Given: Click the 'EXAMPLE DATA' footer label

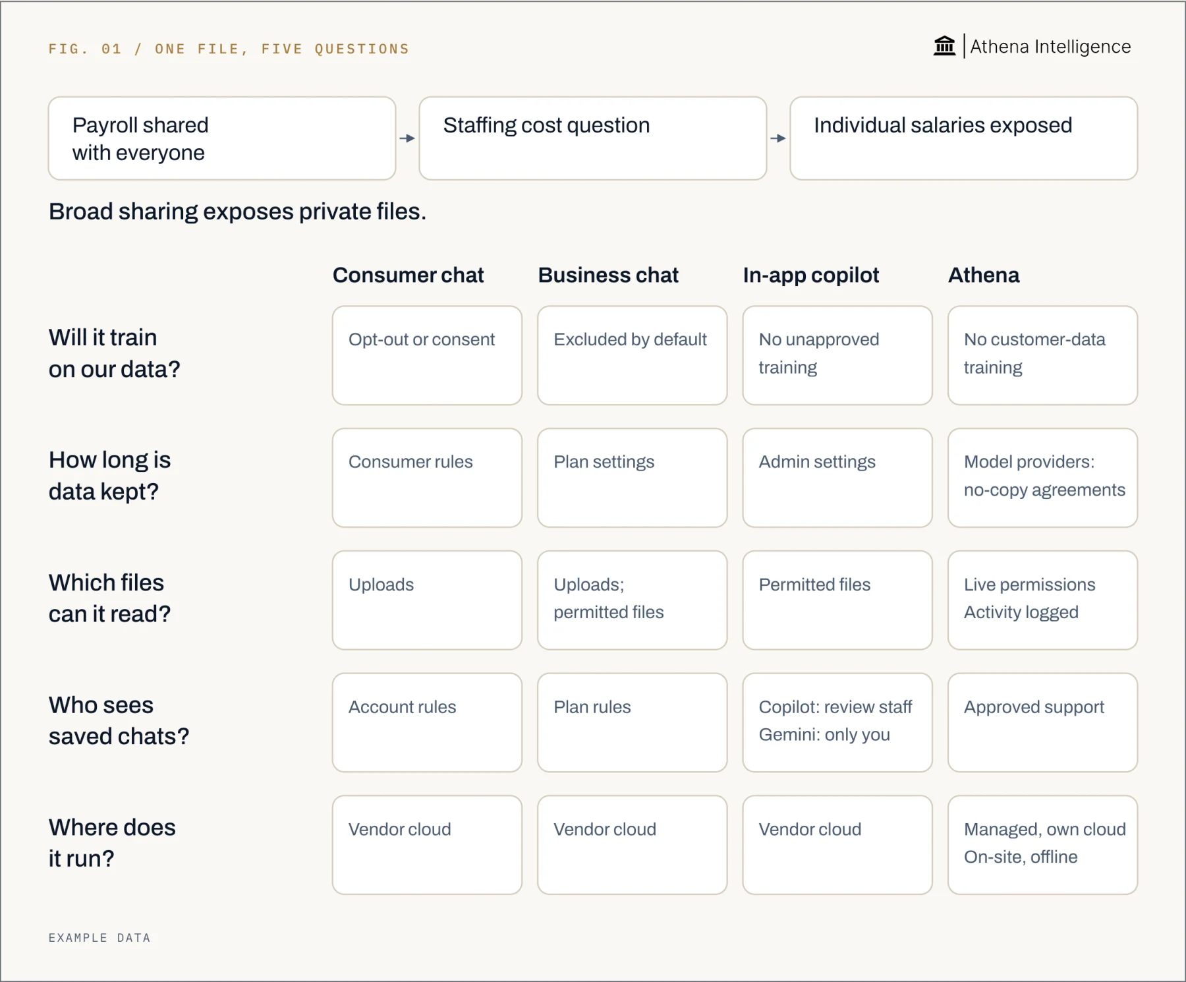Looking at the screenshot, I should point(99,938).
